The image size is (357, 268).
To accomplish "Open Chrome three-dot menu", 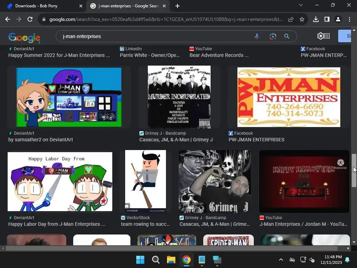I will [x=349, y=20].
